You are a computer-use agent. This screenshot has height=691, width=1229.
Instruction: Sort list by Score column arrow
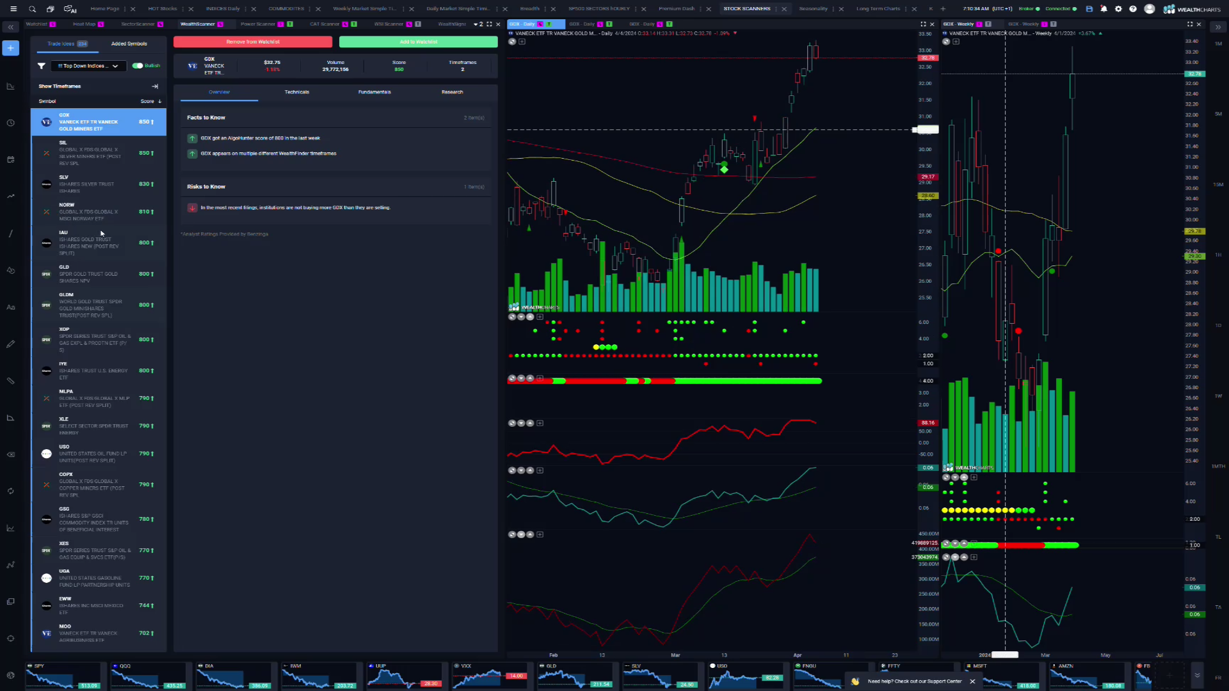pos(159,102)
